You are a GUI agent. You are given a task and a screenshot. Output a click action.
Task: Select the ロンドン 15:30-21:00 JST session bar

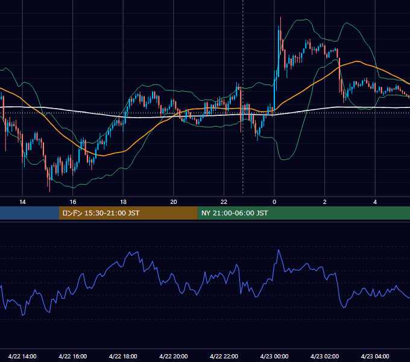point(128,213)
